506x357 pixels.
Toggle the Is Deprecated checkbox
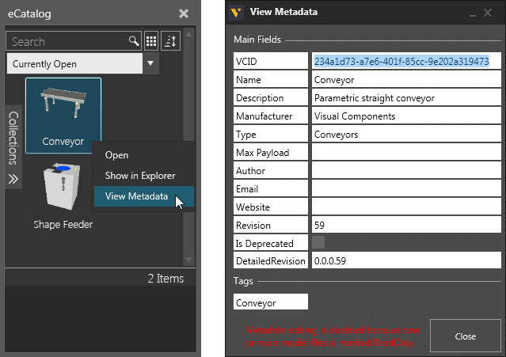click(318, 243)
